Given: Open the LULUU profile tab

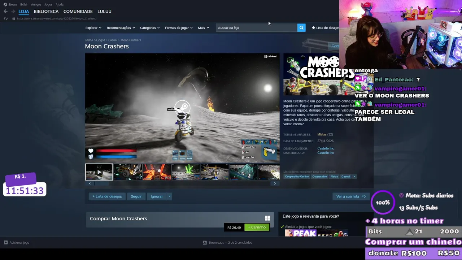Looking at the screenshot, I should click(104, 12).
